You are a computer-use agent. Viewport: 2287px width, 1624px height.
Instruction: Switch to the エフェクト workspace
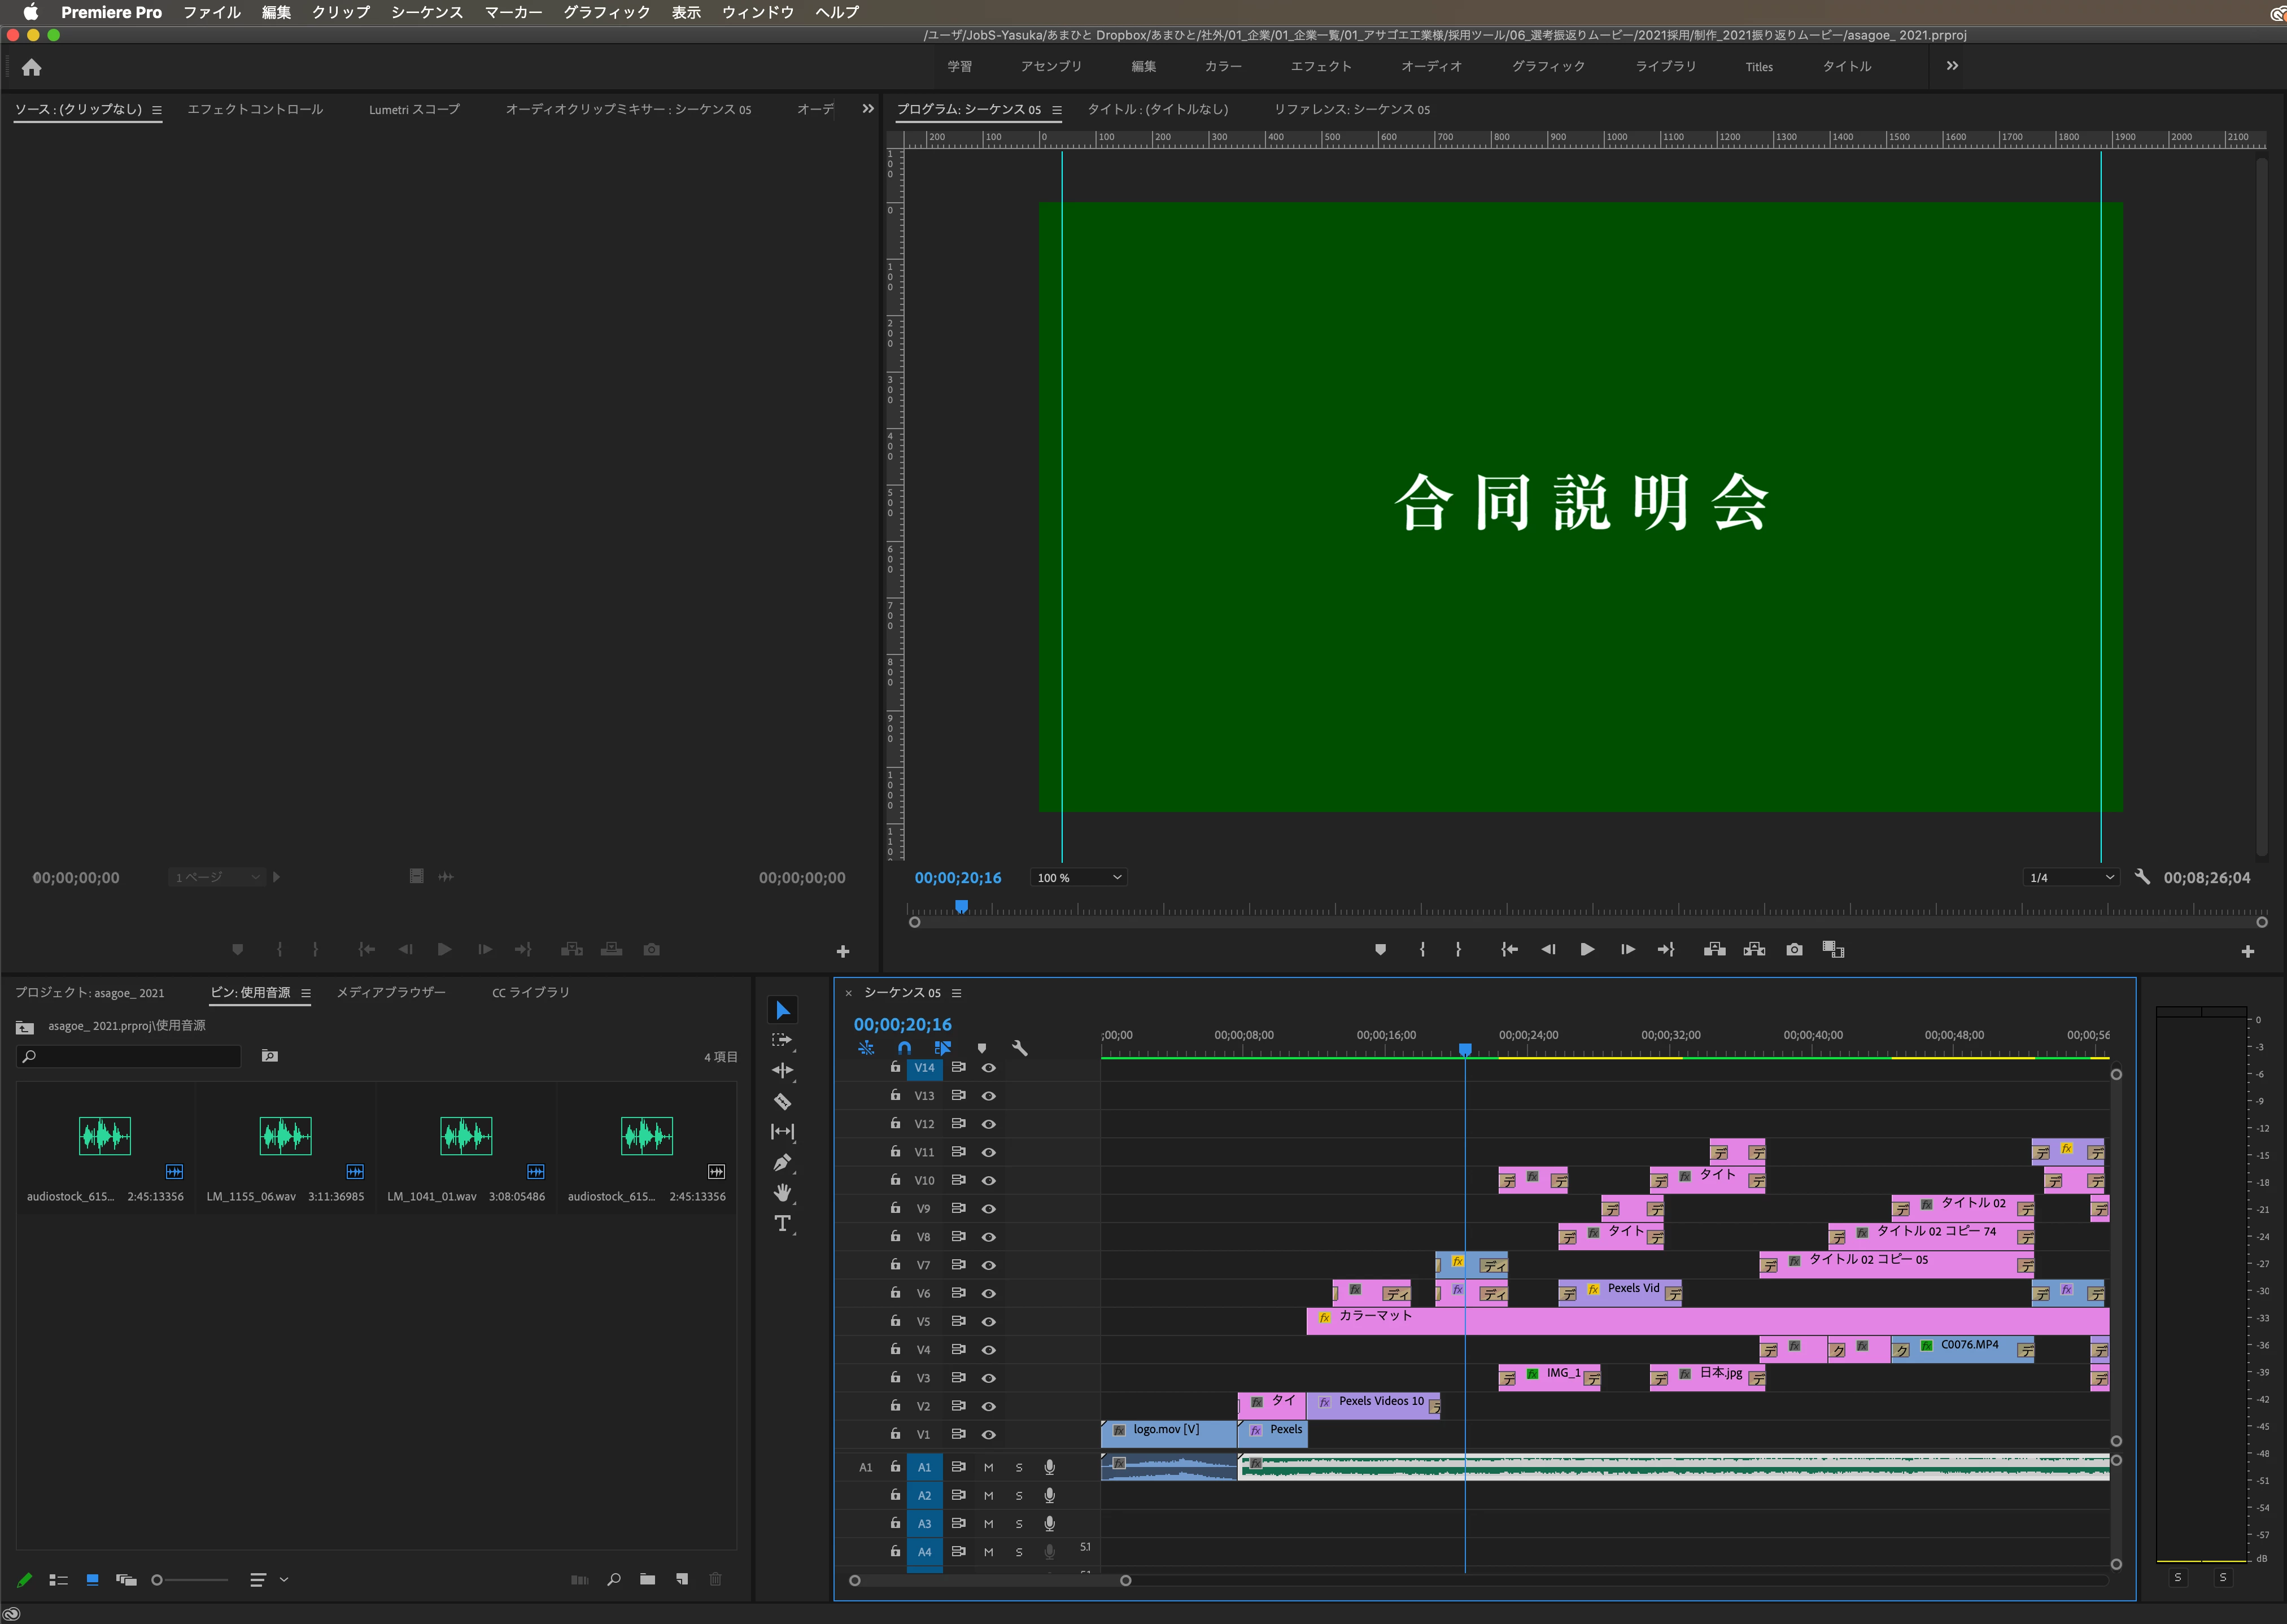1320,66
